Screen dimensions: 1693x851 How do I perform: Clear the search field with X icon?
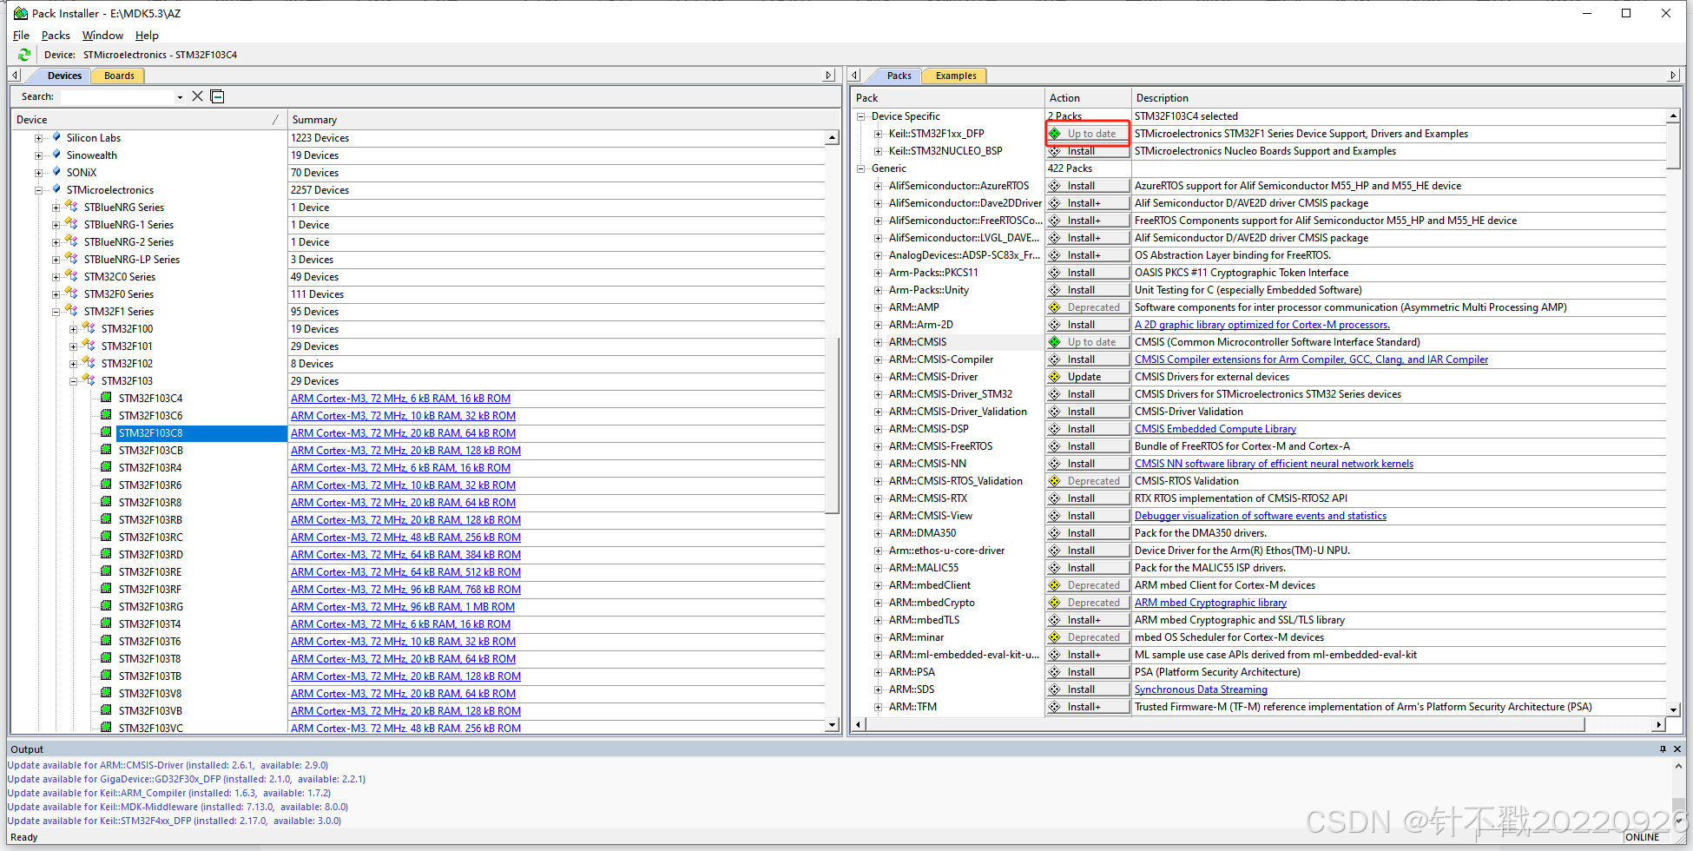click(197, 96)
